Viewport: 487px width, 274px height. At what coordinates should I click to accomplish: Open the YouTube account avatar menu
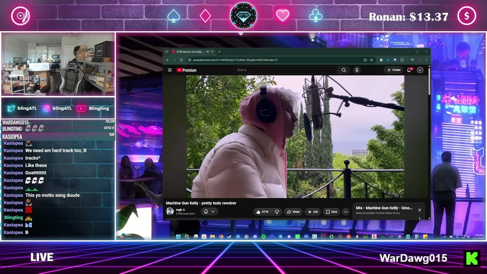[x=420, y=70]
